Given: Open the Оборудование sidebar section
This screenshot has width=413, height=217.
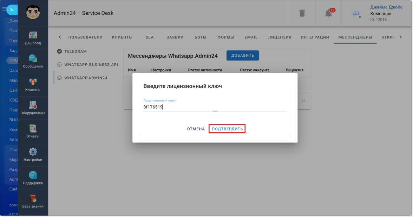Looking at the screenshot, I should coord(33,108).
